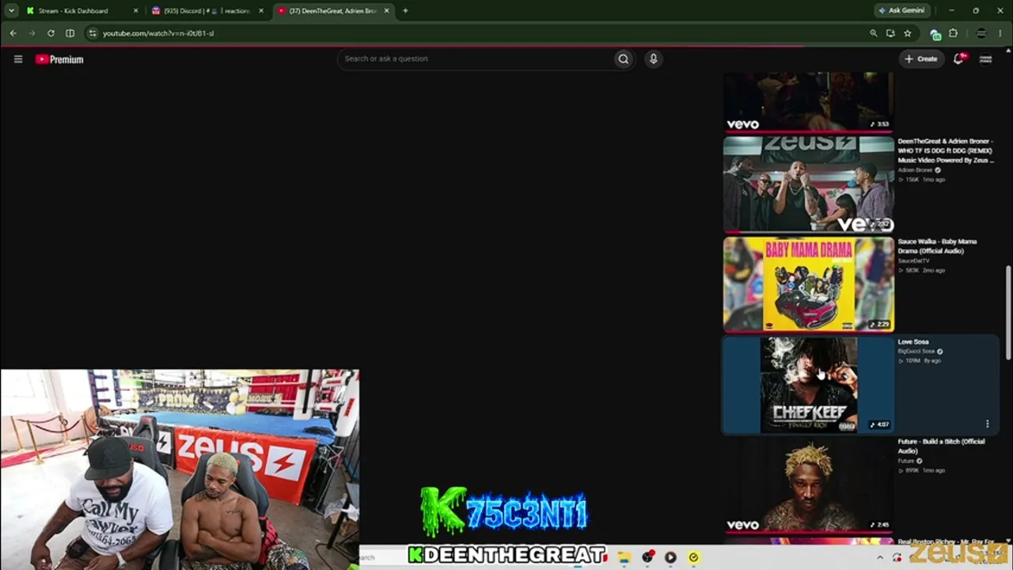Click the youtube.com address bar URL

click(x=158, y=33)
